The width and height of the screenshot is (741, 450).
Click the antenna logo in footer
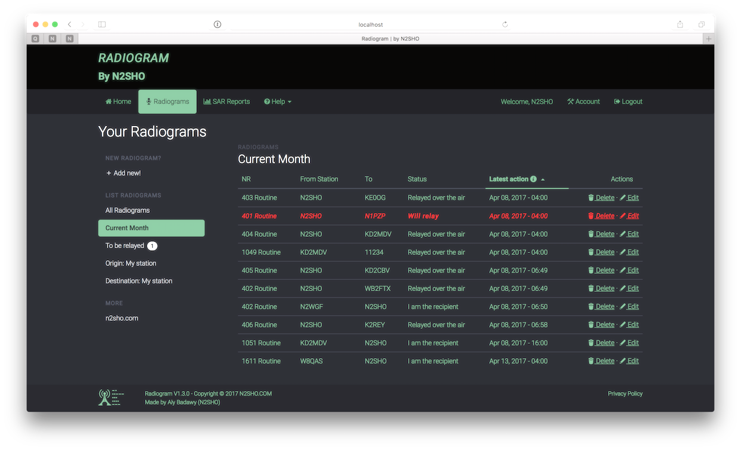point(111,397)
